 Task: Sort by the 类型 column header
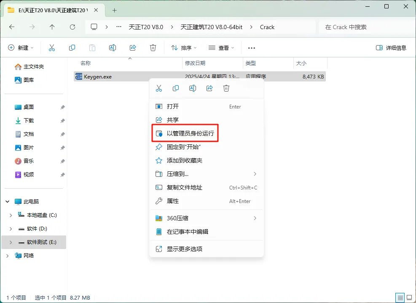pos(268,63)
